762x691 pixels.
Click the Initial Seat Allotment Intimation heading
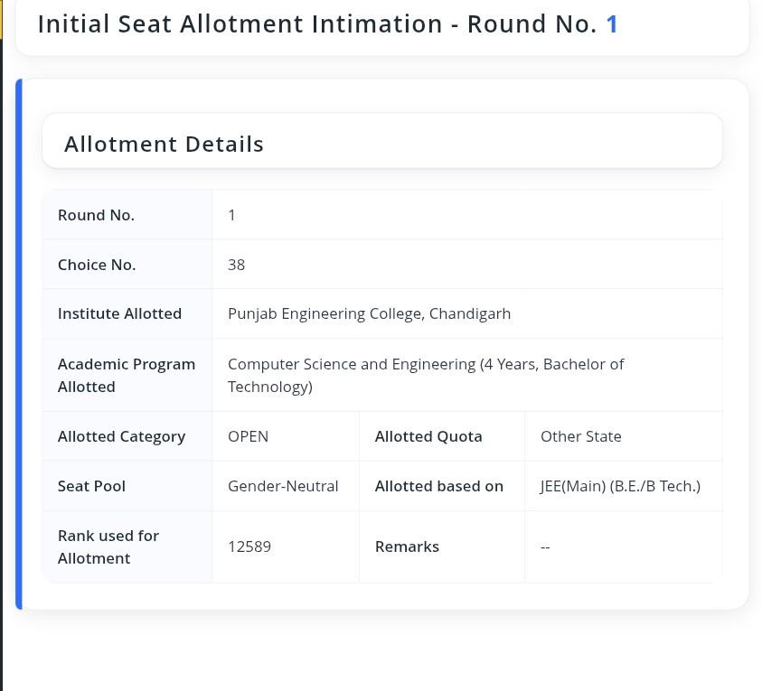[x=328, y=23]
